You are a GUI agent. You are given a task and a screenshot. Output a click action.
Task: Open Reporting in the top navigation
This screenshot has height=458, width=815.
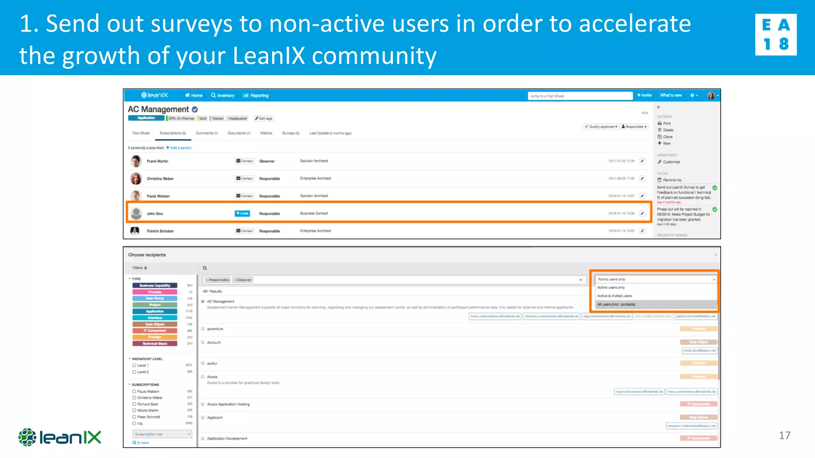pyautogui.click(x=256, y=95)
